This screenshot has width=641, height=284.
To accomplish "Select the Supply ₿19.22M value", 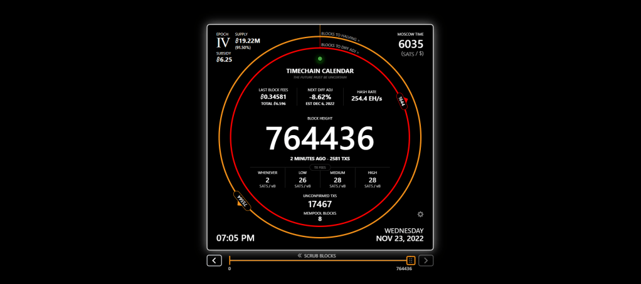I will (247, 41).
